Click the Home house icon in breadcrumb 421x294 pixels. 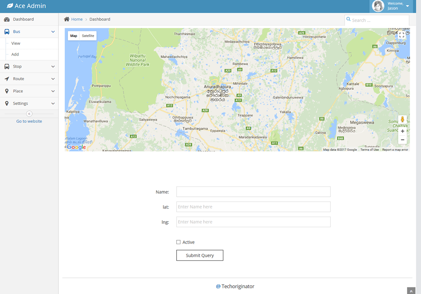(67, 19)
